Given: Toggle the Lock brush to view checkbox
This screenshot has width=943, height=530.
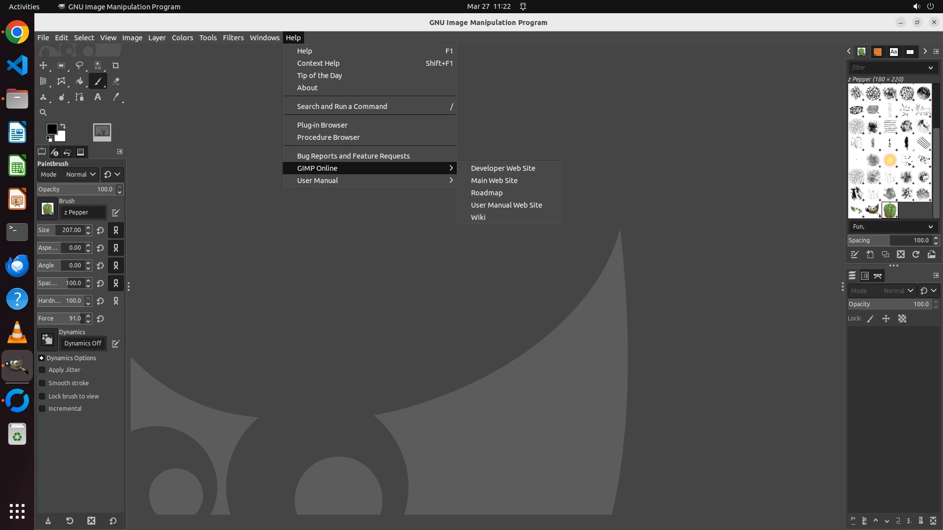Looking at the screenshot, I should point(42,397).
